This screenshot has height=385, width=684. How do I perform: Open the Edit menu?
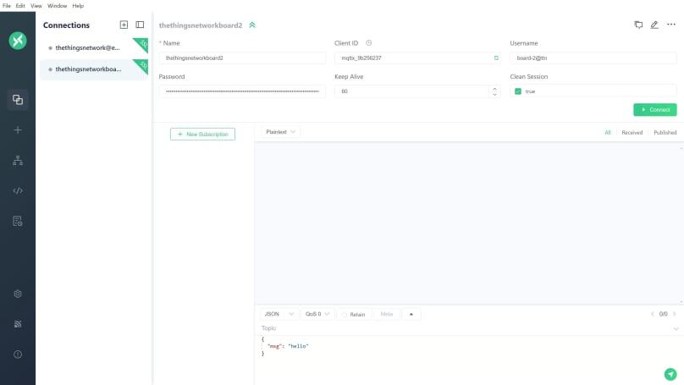click(x=20, y=6)
